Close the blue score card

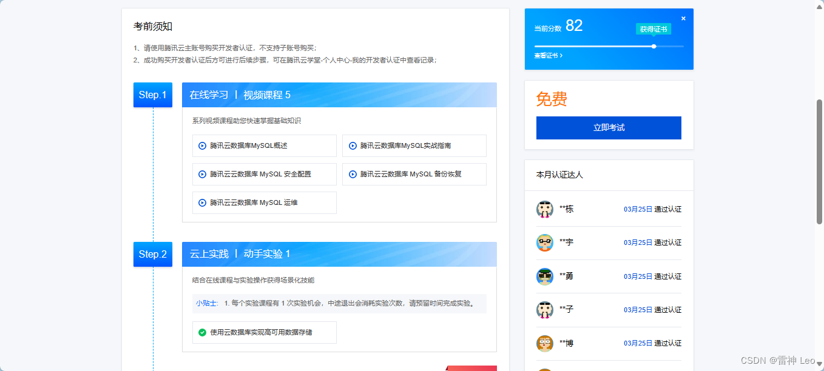coord(683,18)
